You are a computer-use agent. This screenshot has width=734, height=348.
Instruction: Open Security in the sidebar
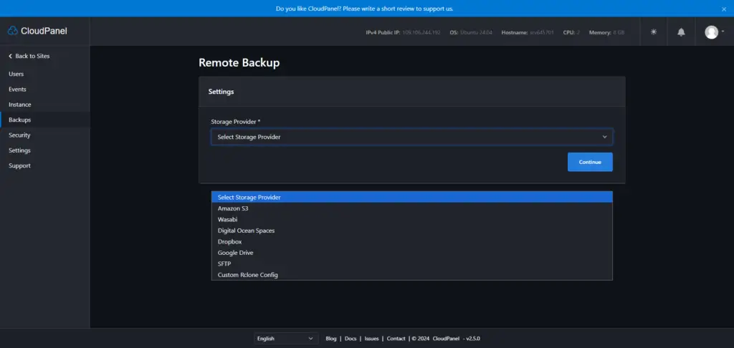[45, 135]
